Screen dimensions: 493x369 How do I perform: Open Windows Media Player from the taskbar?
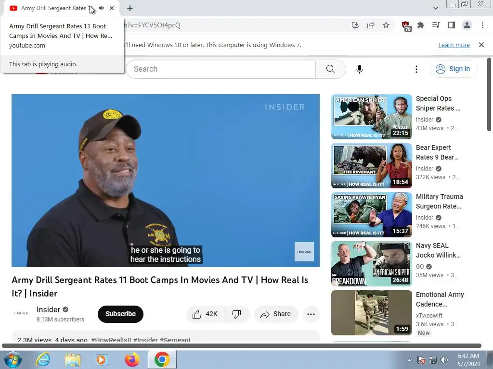(102, 359)
